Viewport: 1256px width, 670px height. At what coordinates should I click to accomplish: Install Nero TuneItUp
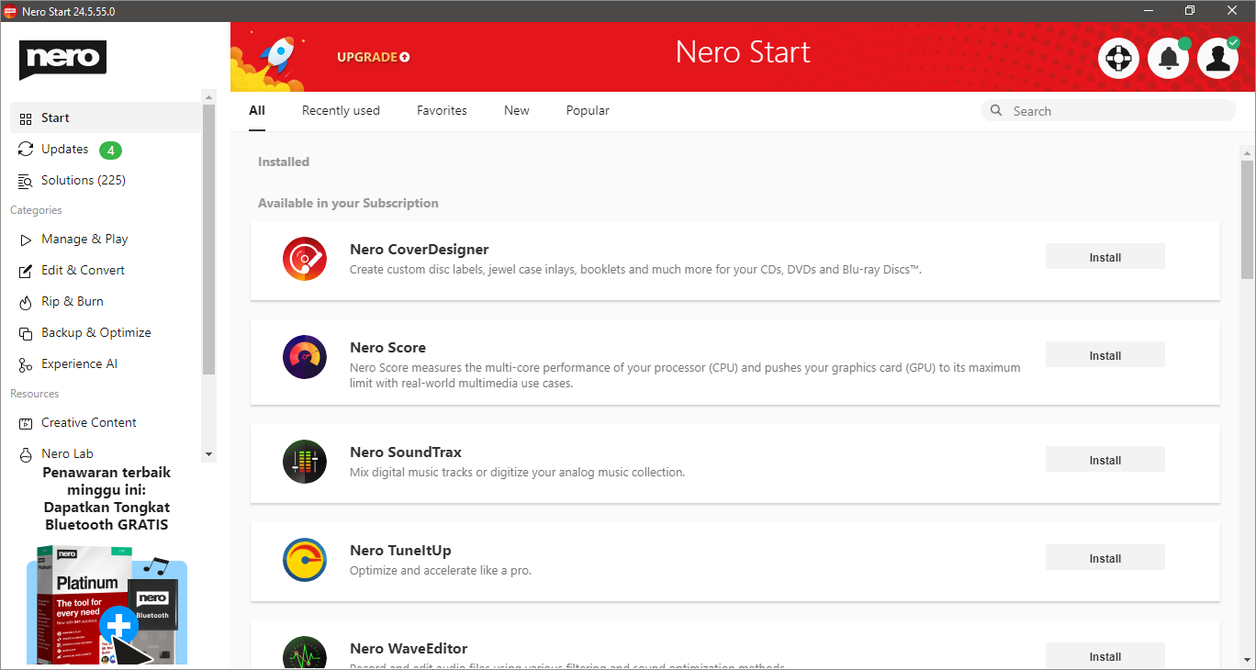click(1105, 558)
